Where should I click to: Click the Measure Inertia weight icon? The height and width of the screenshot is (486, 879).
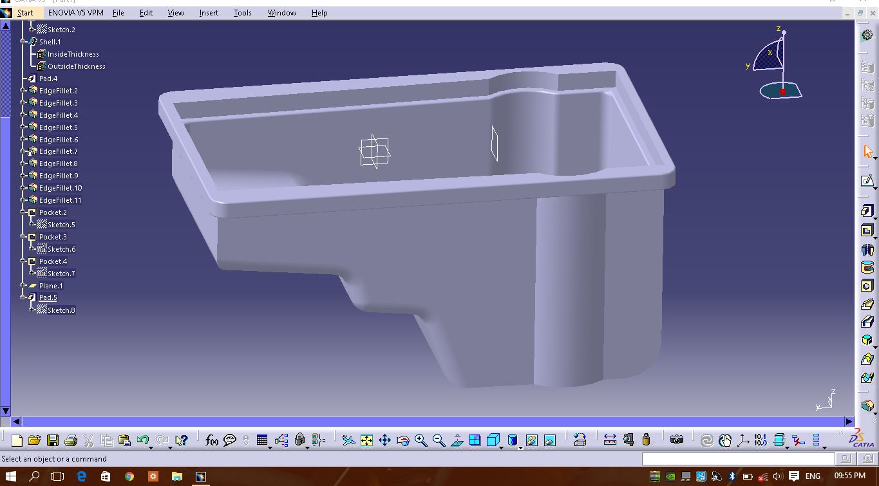646,440
